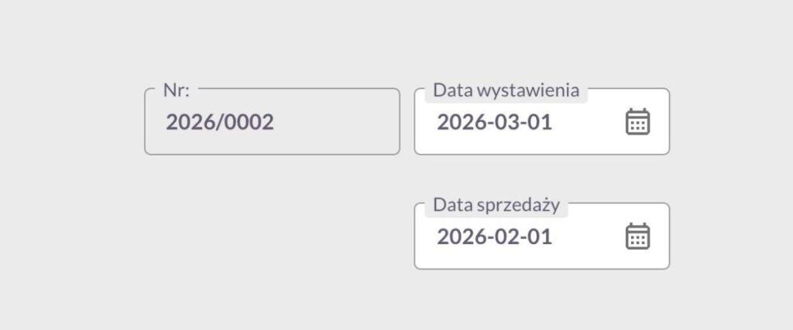The width and height of the screenshot is (793, 330).
Task: Click the "Data wystawienia" label text
Action: click(506, 90)
